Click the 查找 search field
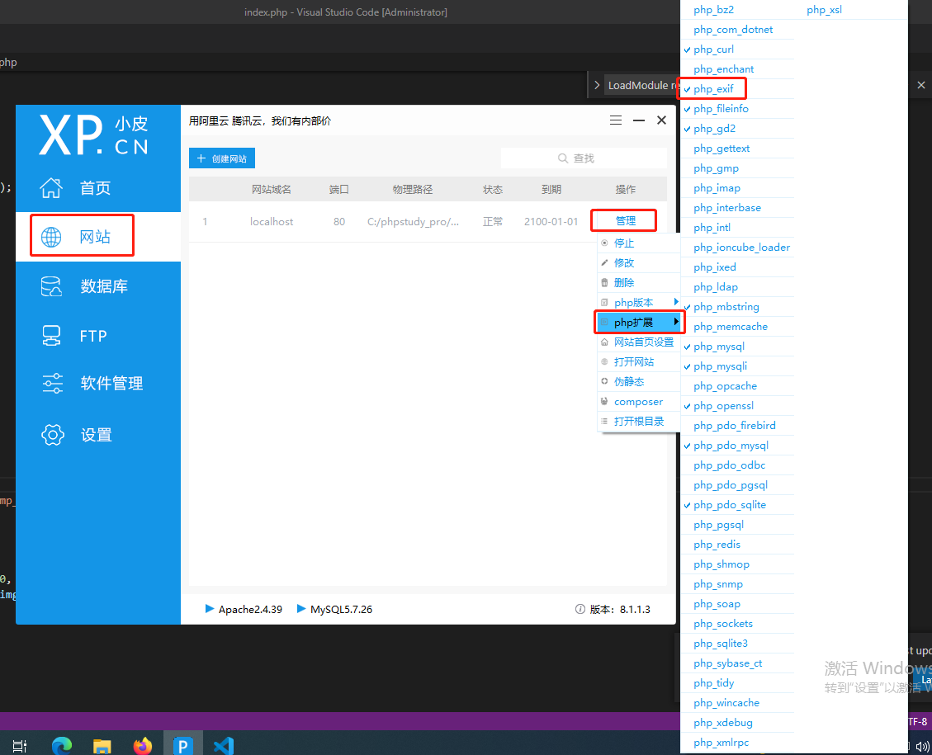This screenshot has width=932, height=755. [584, 158]
